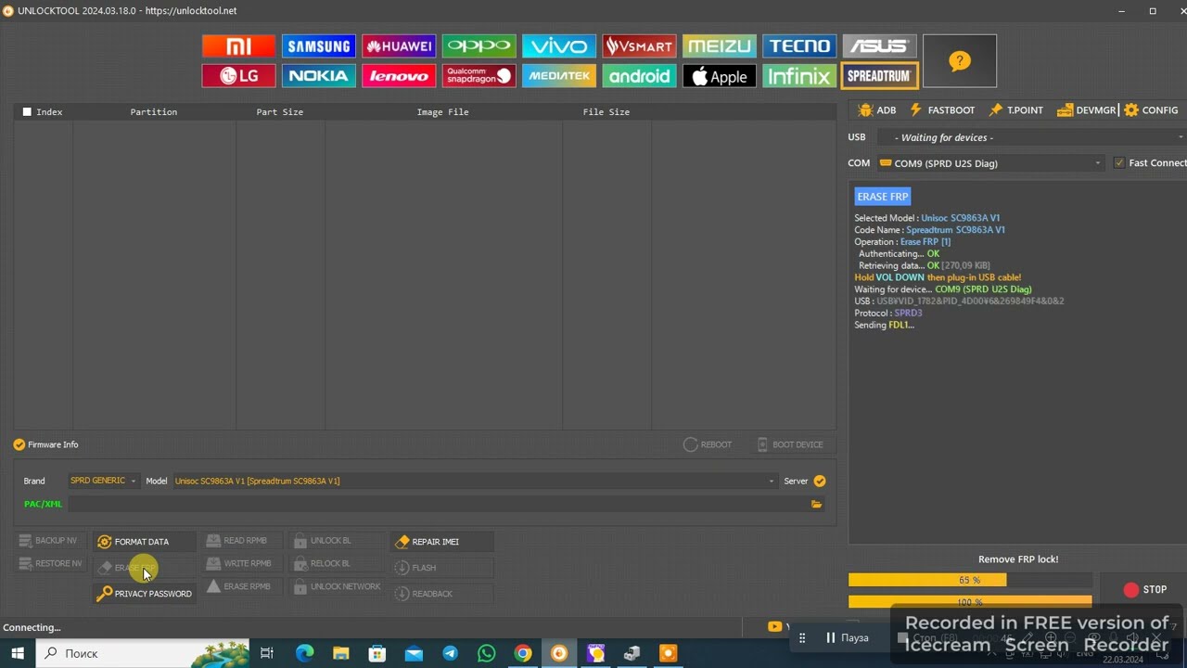1187x668 pixels.
Task: Pick the Qualcomm Snapdragon icon
Action: click(479, 76)
